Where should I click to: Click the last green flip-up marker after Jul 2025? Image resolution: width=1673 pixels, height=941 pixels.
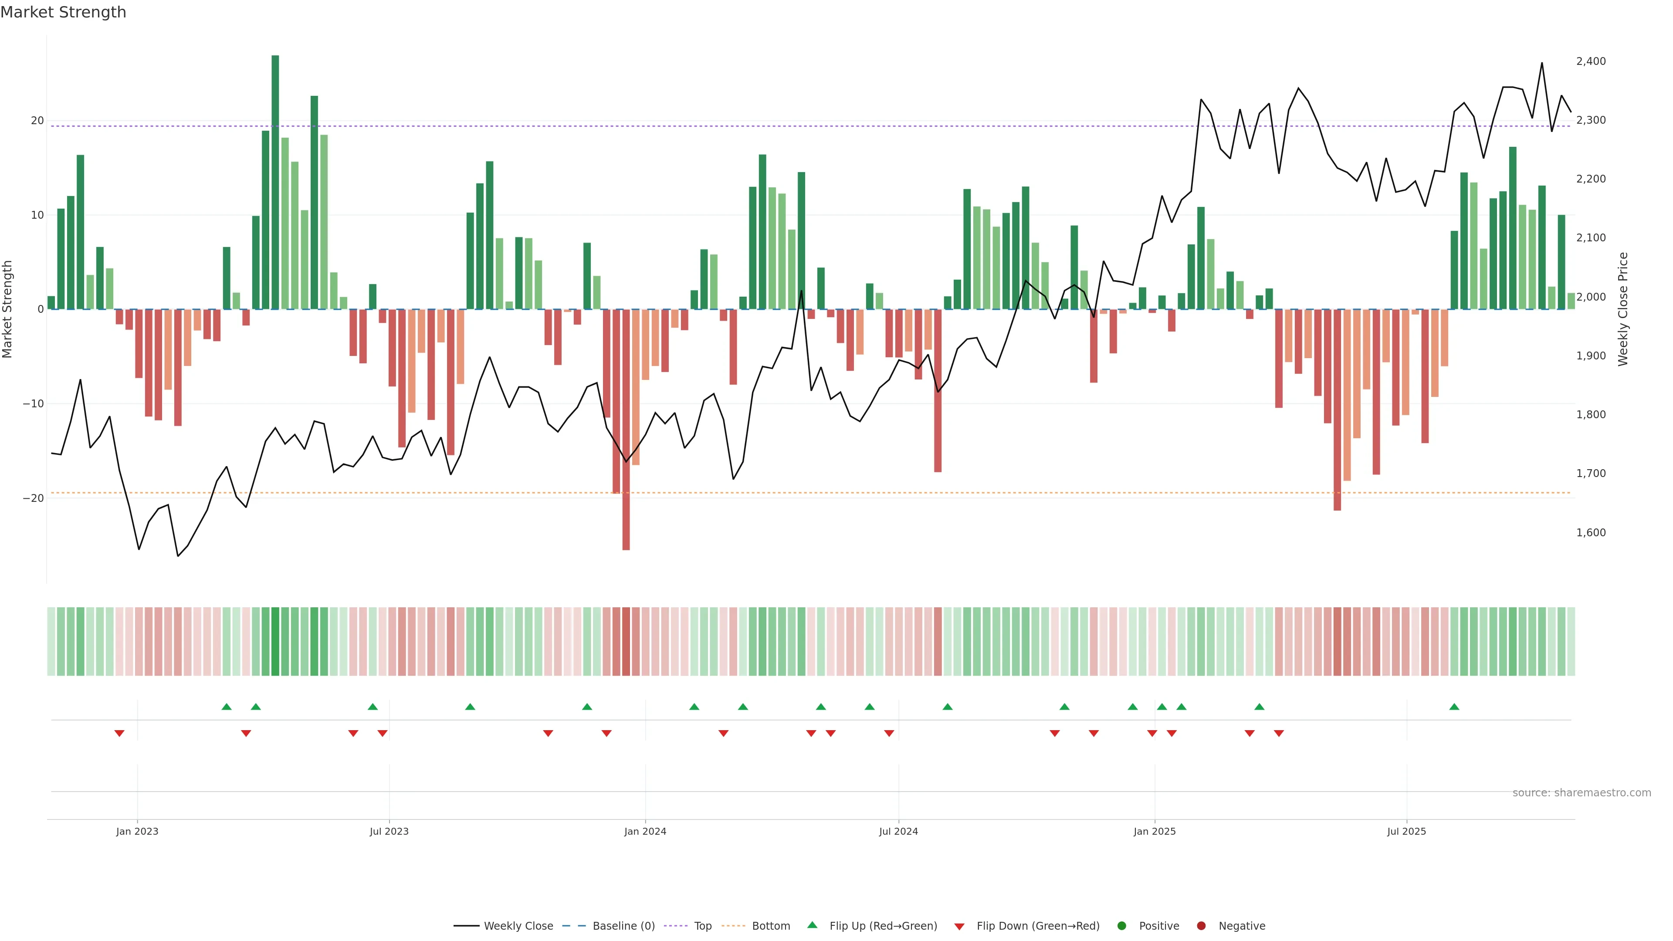1454,707
